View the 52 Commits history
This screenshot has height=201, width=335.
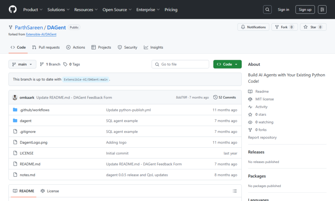(225, 97)
